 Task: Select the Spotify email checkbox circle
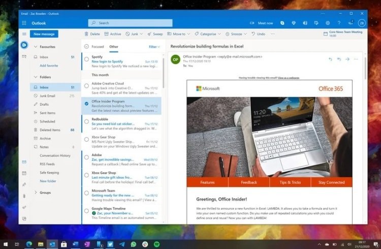[x=86, y=59]
